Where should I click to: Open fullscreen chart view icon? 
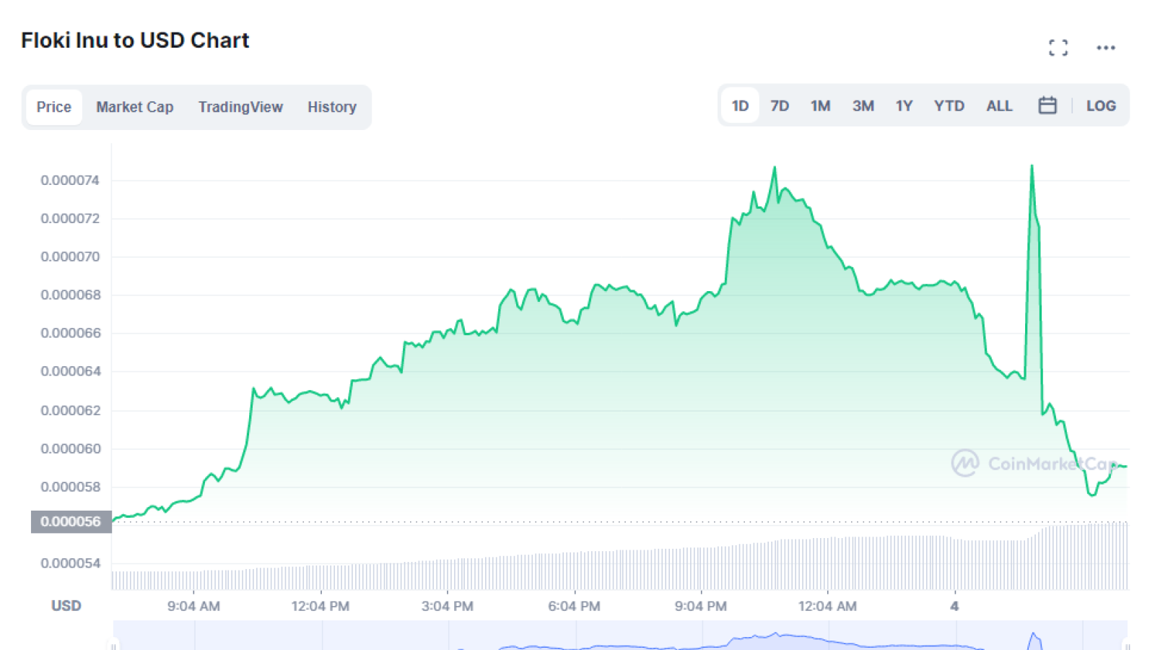point(1058,48)
